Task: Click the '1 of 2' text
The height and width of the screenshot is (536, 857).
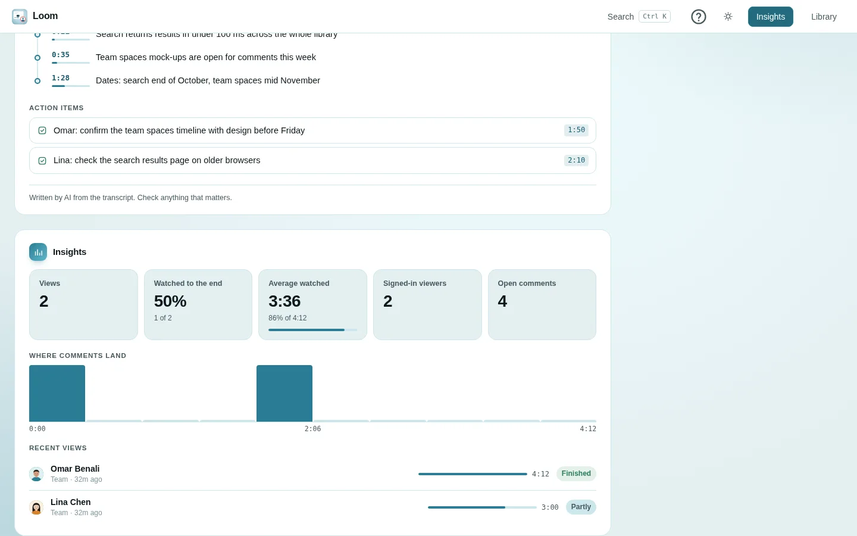Action: [163, 318]
